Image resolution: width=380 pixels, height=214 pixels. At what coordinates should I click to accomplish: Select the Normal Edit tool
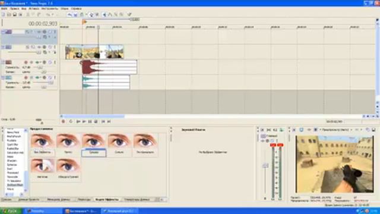click(x=104, y=15)
